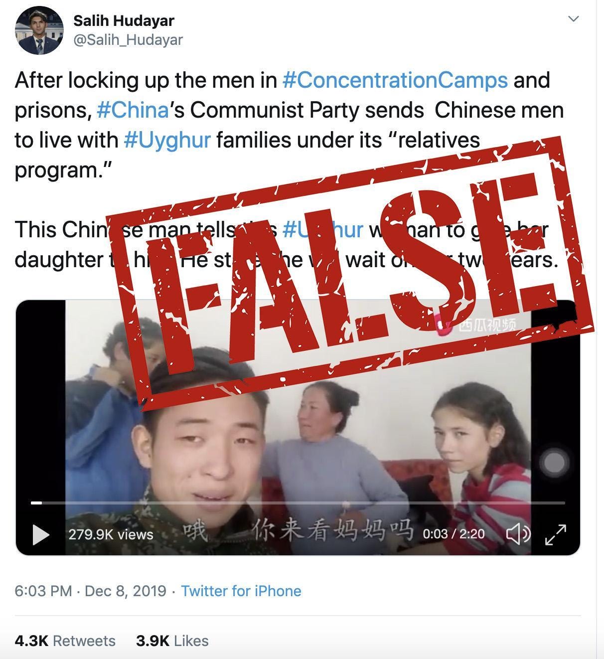This screenshot has width=604, height=659.
Task: Open the #China hashtag
Action: tap(133, 110)
